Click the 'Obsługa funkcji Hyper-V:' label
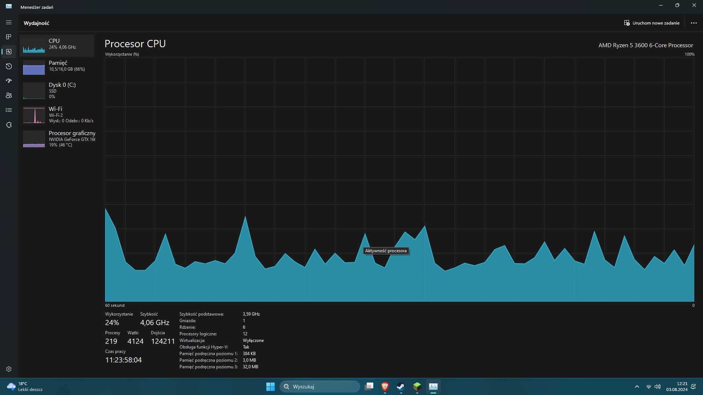This screenshot has height=395, width=703. click(204, 347)
